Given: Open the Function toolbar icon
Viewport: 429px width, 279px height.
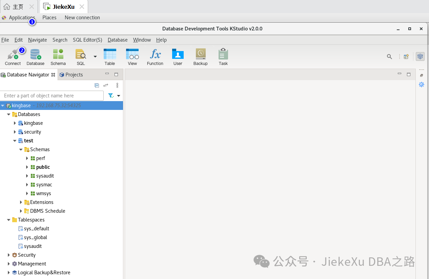Looking at the screenshot, I should point(155,56).
